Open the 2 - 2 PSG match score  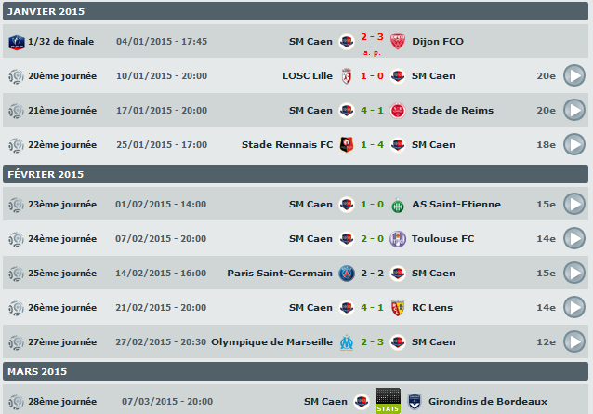point(372,274)
